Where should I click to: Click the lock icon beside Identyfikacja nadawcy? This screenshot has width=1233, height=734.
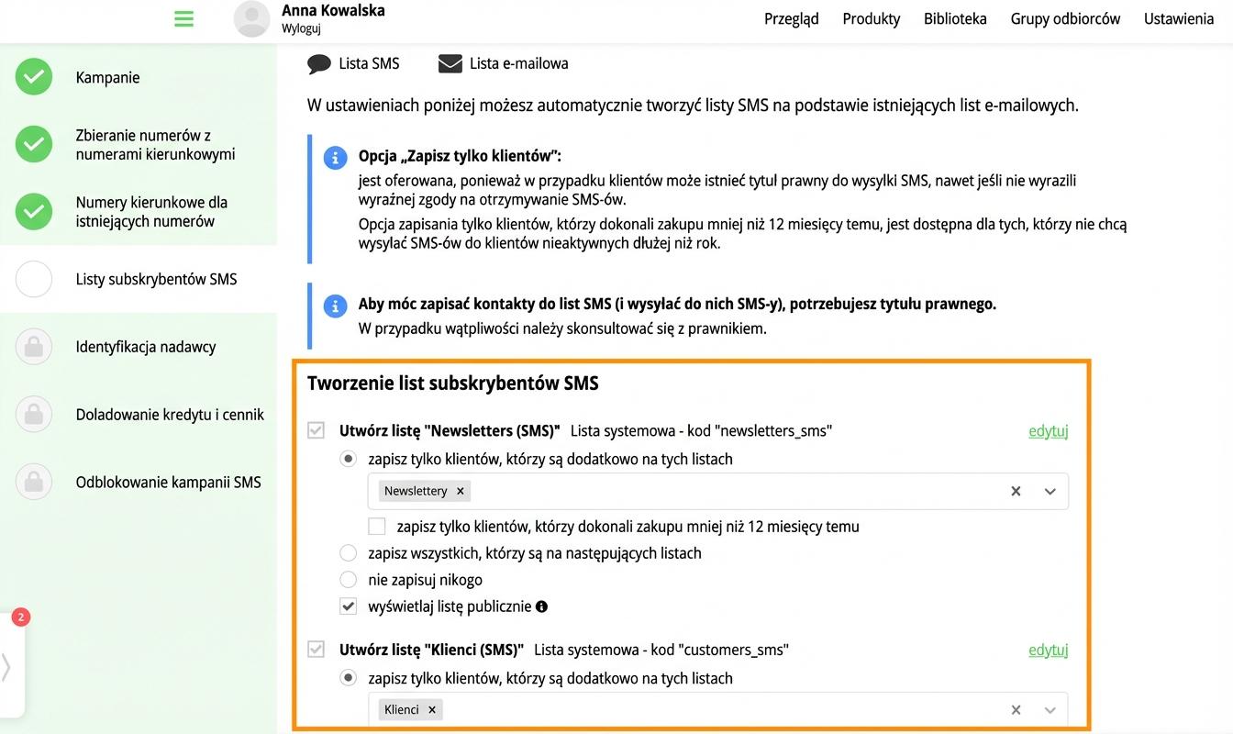(34, 347)
